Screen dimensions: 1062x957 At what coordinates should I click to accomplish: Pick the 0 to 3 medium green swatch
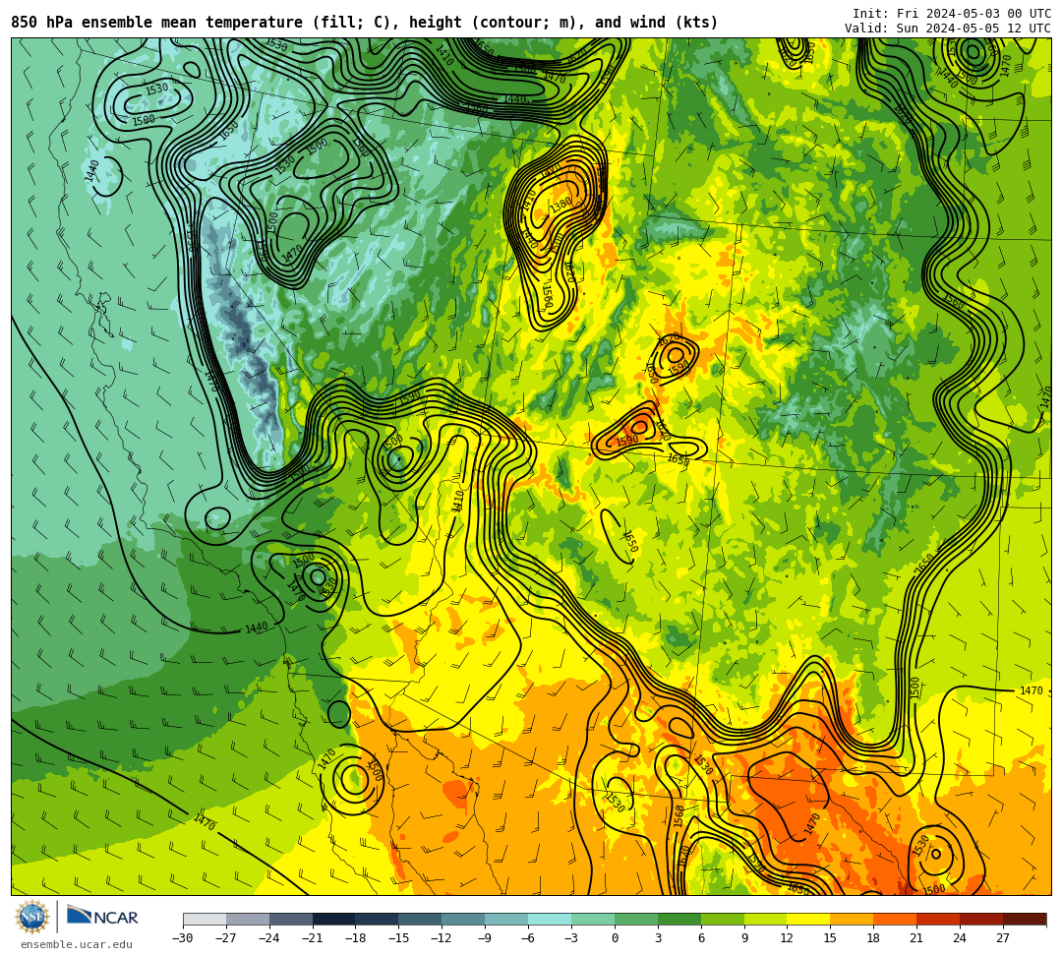[x=636, y=919]
